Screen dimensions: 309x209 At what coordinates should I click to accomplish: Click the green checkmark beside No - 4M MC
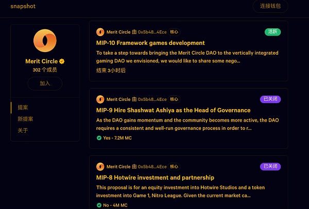[99, 205]
